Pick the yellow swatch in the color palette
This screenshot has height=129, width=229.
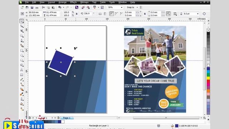(x=208, y=78)
